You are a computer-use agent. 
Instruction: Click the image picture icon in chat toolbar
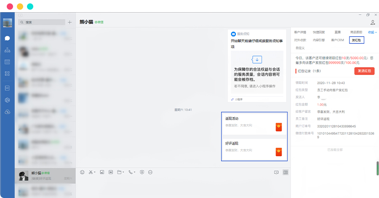pos(102,172)
